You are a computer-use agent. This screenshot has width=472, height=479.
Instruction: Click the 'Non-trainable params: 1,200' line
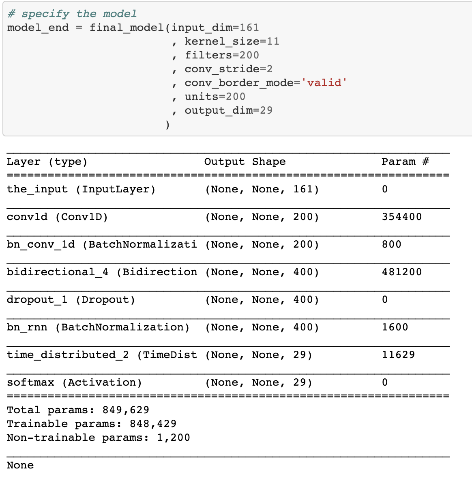point(98,438)
